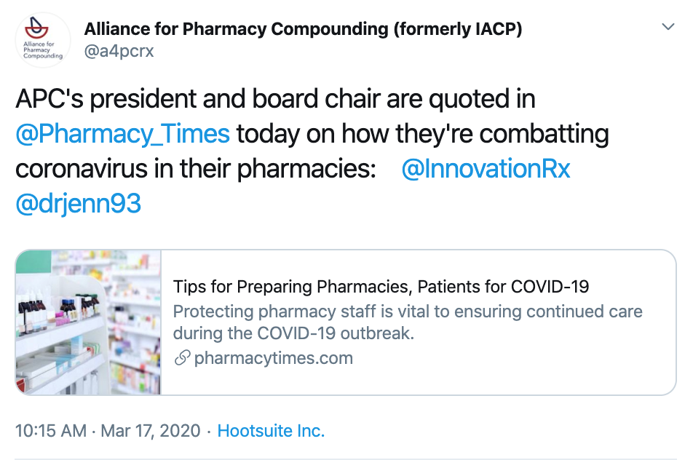Click the 10:15 AM tweet time
Viewport: 693px width, 460px height.
[50, 430]
